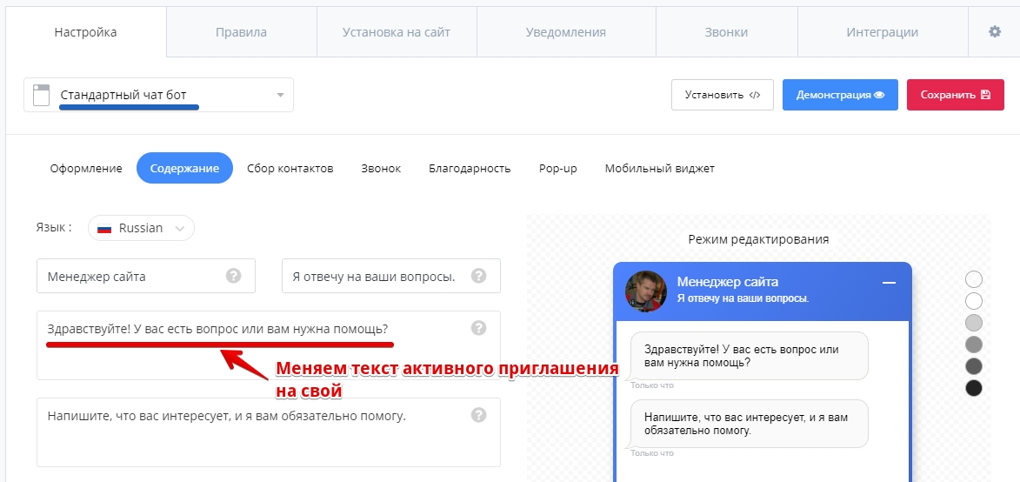Select the Содержание subtab
The height and width of the screenshot is (482, 1020).
pos(184,169)
